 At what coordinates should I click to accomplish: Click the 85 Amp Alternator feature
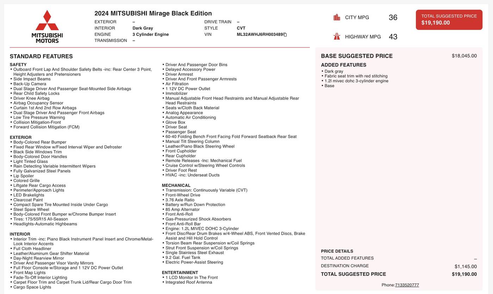pyautogui.click(x=182, y=210)
